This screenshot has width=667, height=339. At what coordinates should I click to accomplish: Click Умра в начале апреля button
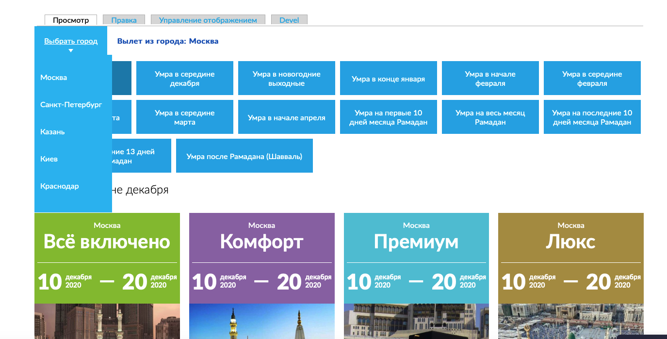tap(286, 117)
